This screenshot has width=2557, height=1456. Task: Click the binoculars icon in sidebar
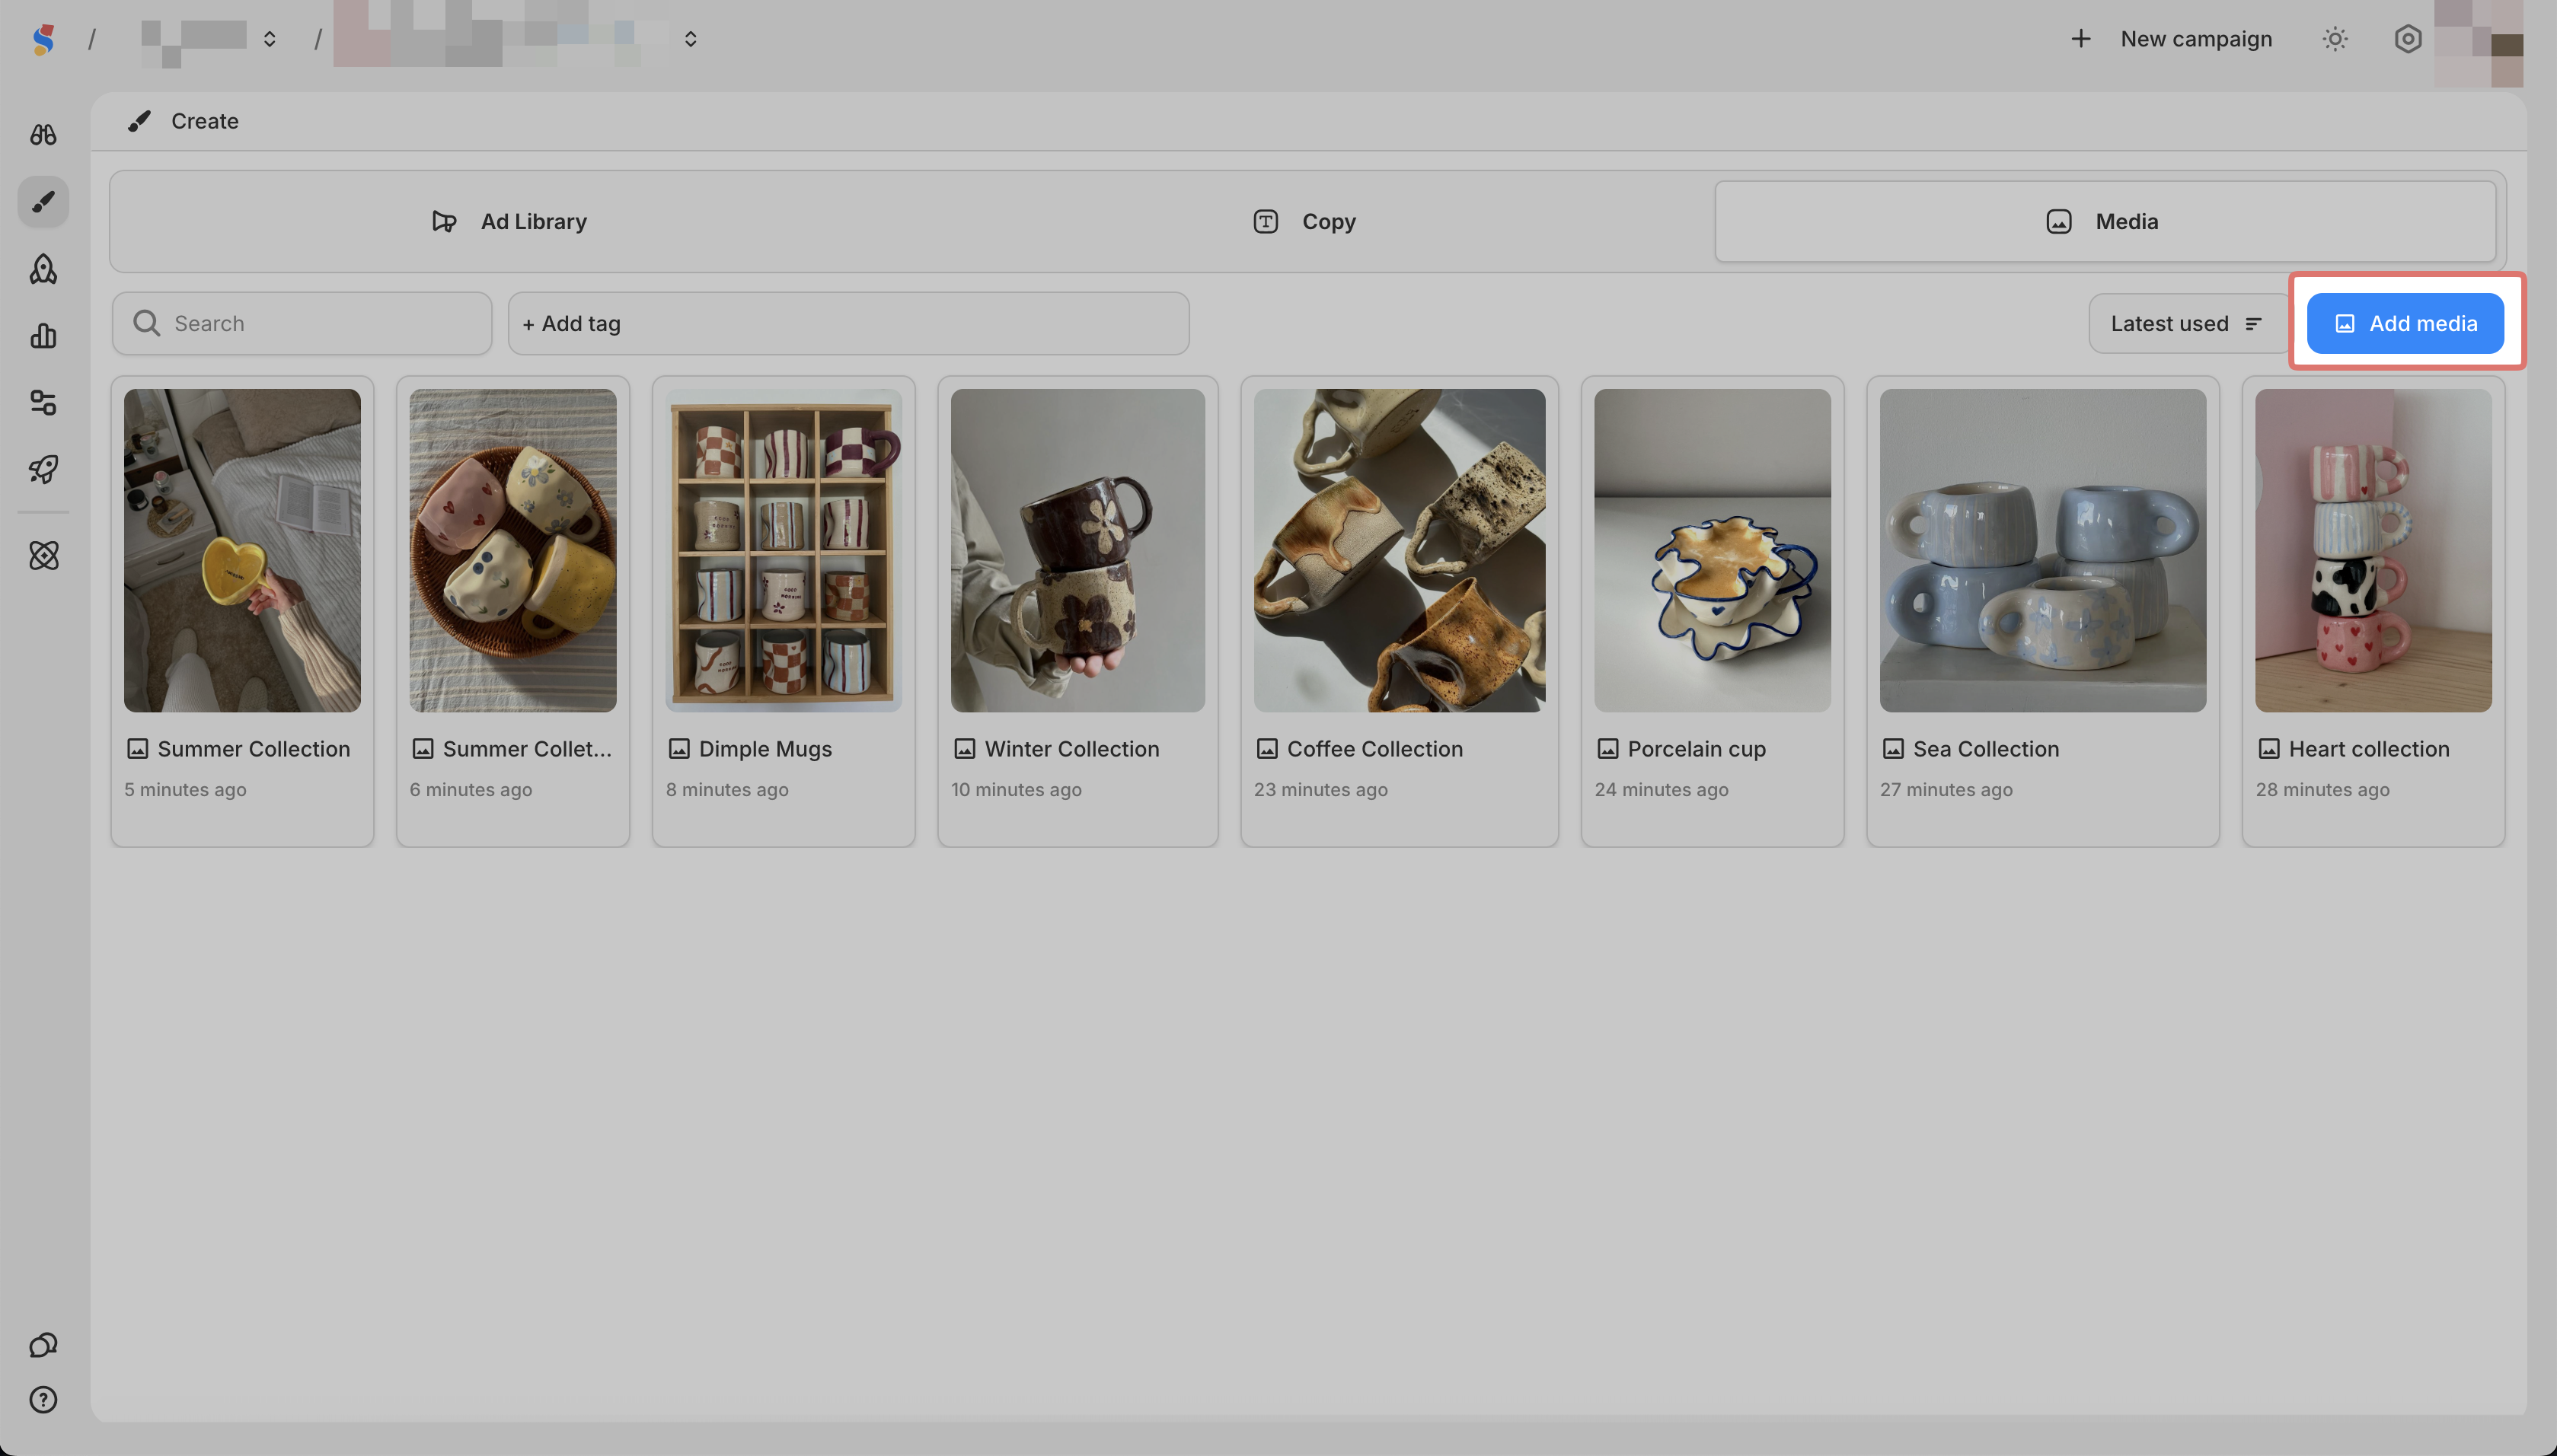point(43,135)
